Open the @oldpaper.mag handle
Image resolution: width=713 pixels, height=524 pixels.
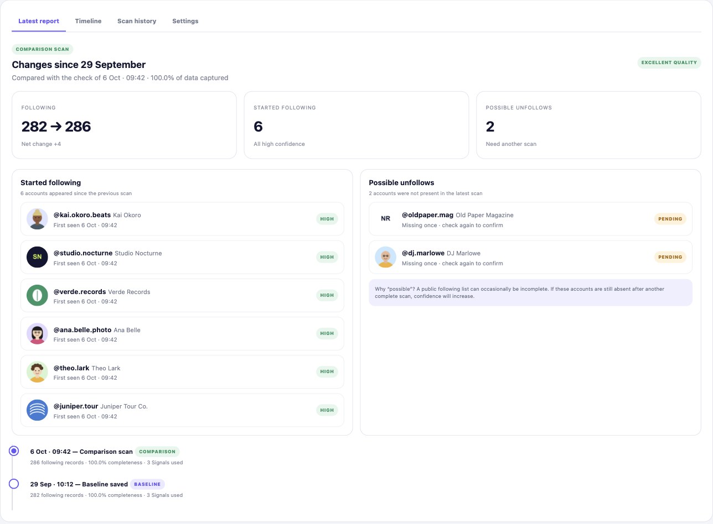pos(427,215)
